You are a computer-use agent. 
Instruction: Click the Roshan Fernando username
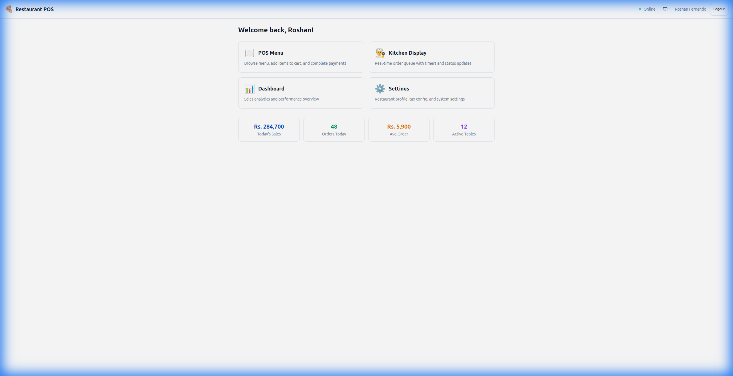690,9
